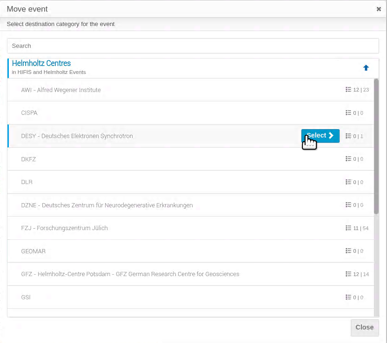This screenshot has width=387, height=343.
Task: Click the list icon in the GEOMAR row
Action: click(348, 251)
